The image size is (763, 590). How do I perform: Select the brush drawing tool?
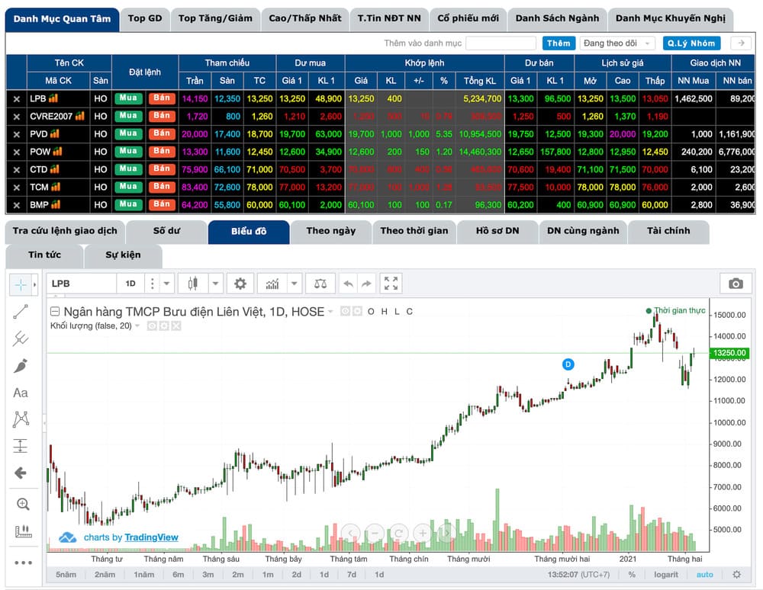[21, 366]
